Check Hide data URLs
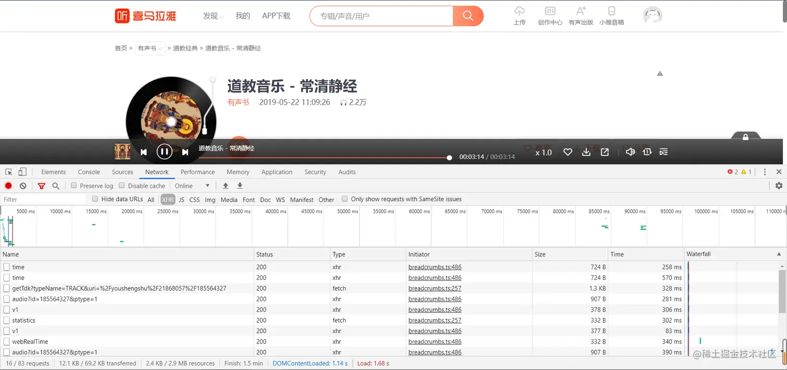This screenshot has height=370, width=787. 95,199
